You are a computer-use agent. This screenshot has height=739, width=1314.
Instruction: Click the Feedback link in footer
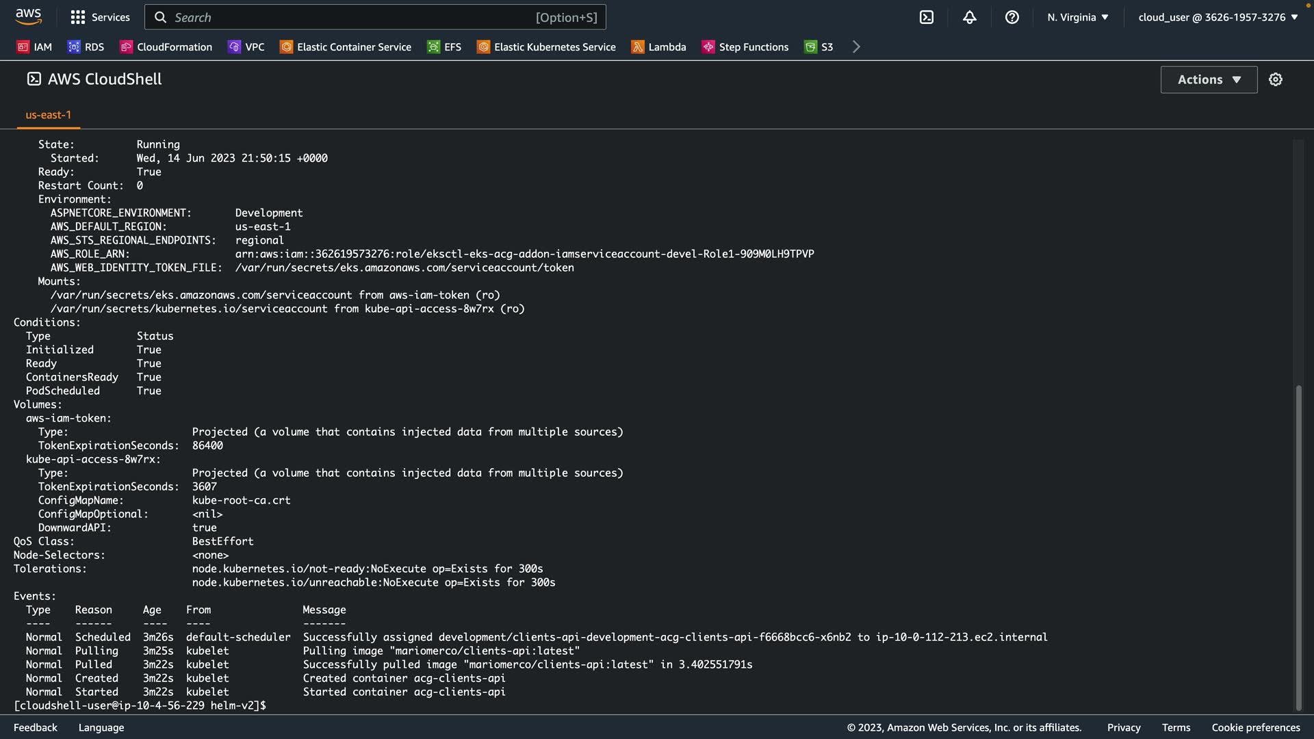pyautogui.click(x=36, y=727)
